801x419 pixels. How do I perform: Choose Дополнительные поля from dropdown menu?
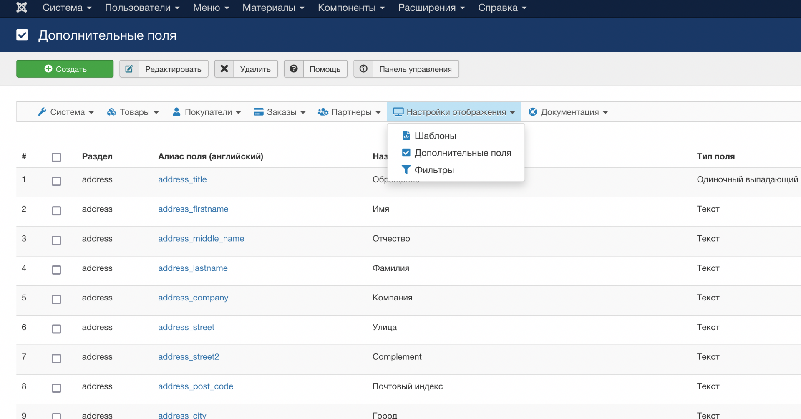point(462,153)
